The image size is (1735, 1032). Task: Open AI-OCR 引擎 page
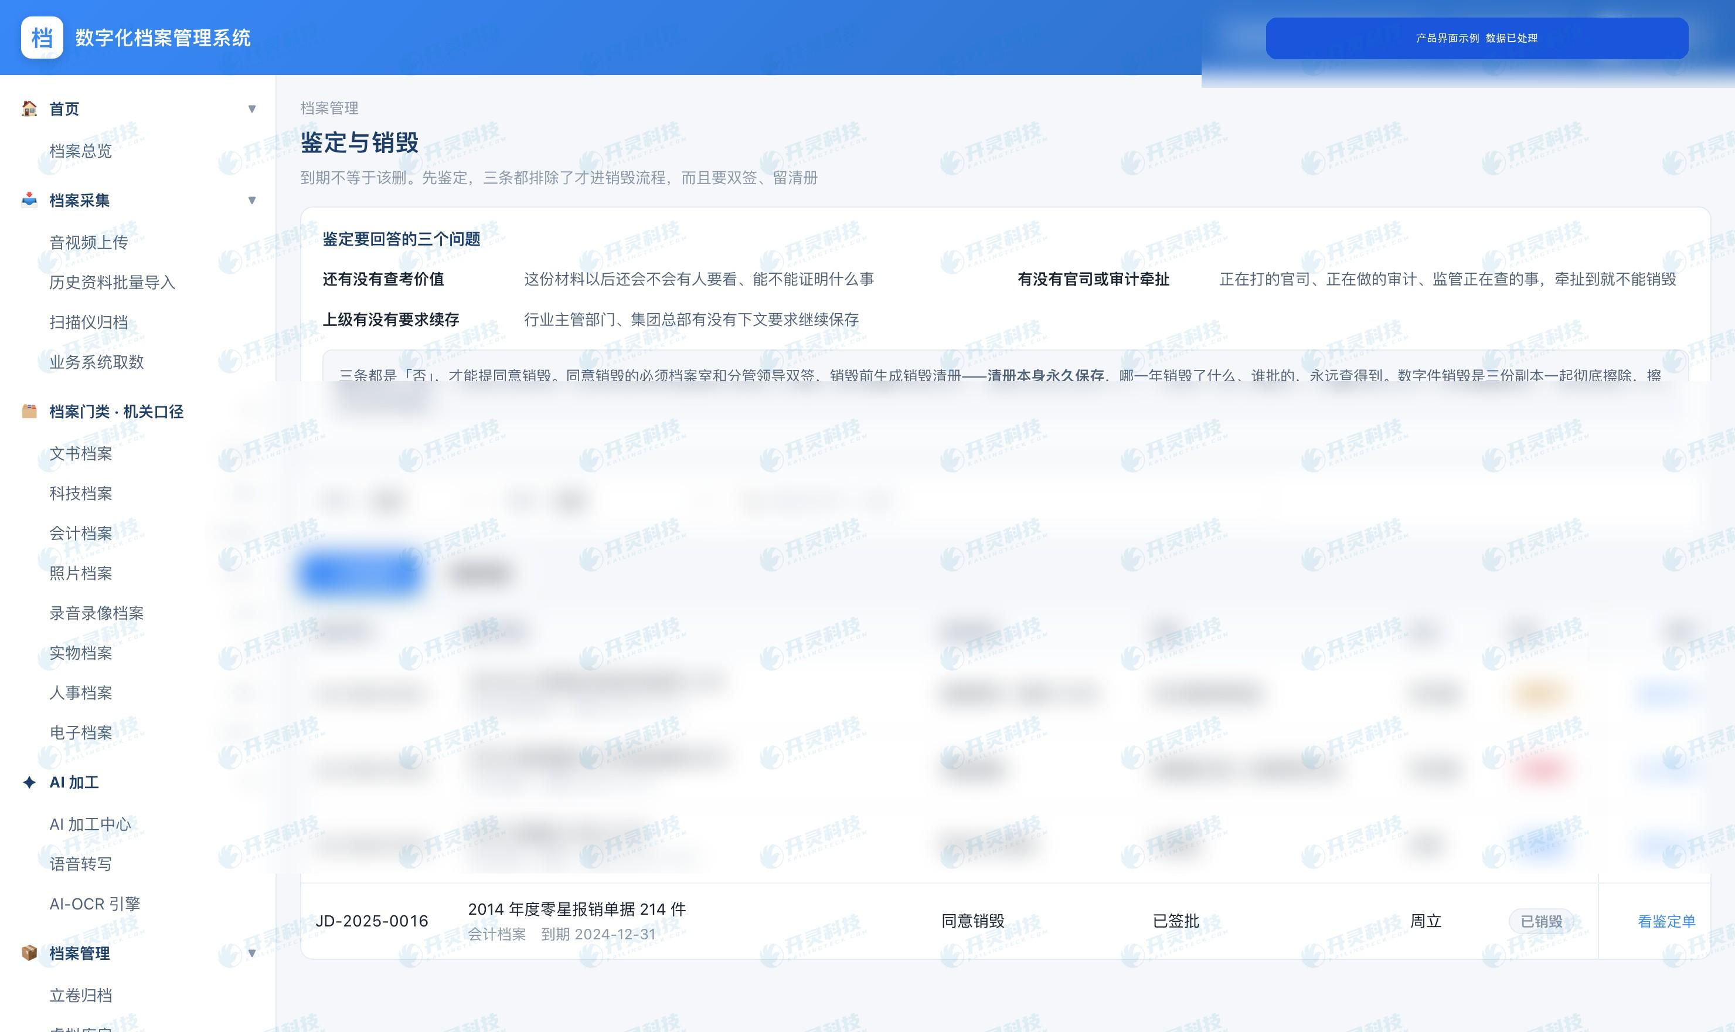click(94, 904)
